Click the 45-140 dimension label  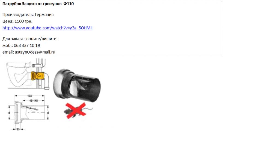point(33,101)
